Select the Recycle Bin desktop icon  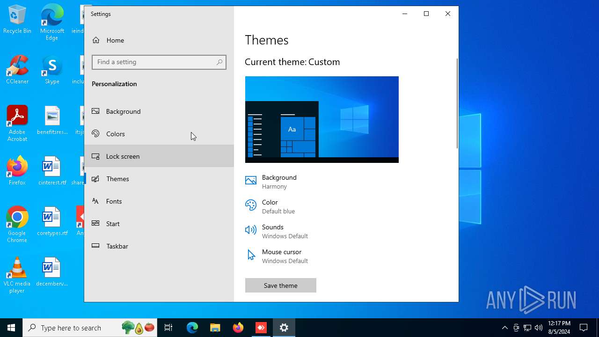(x=17, y=20)
